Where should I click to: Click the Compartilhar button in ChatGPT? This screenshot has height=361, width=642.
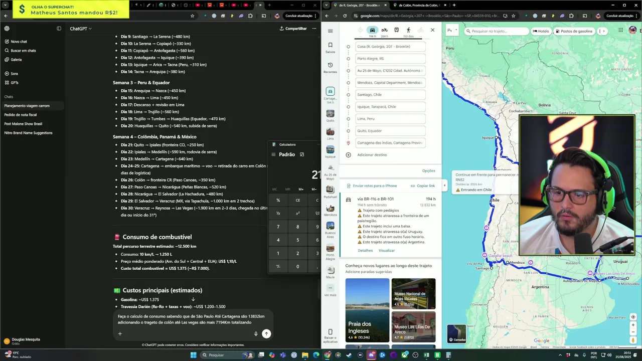point(293,29)
